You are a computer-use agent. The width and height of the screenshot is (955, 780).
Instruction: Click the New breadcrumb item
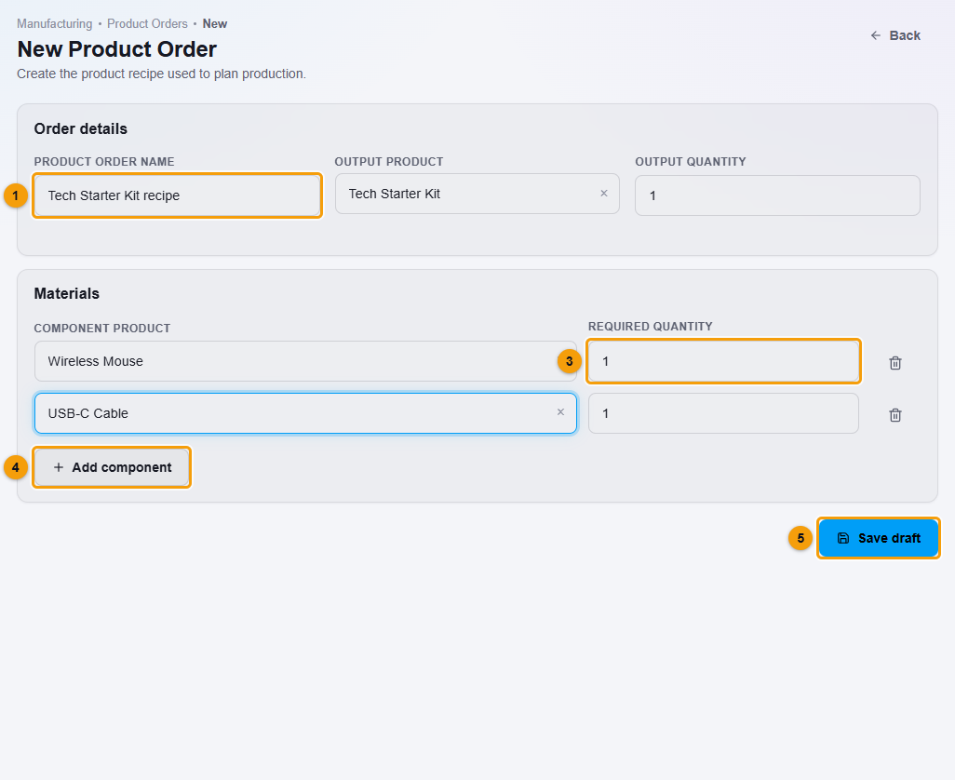tap(215, 24)
